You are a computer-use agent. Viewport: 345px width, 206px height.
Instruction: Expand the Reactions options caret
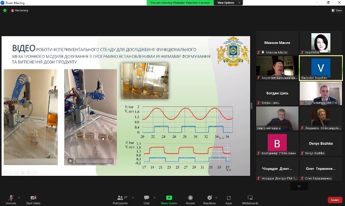pyautogui.click(x=216, y=198)
